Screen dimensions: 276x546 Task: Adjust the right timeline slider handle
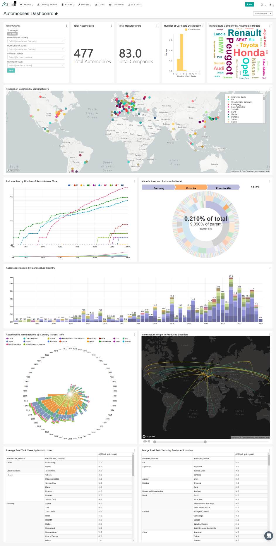(205, 442)
